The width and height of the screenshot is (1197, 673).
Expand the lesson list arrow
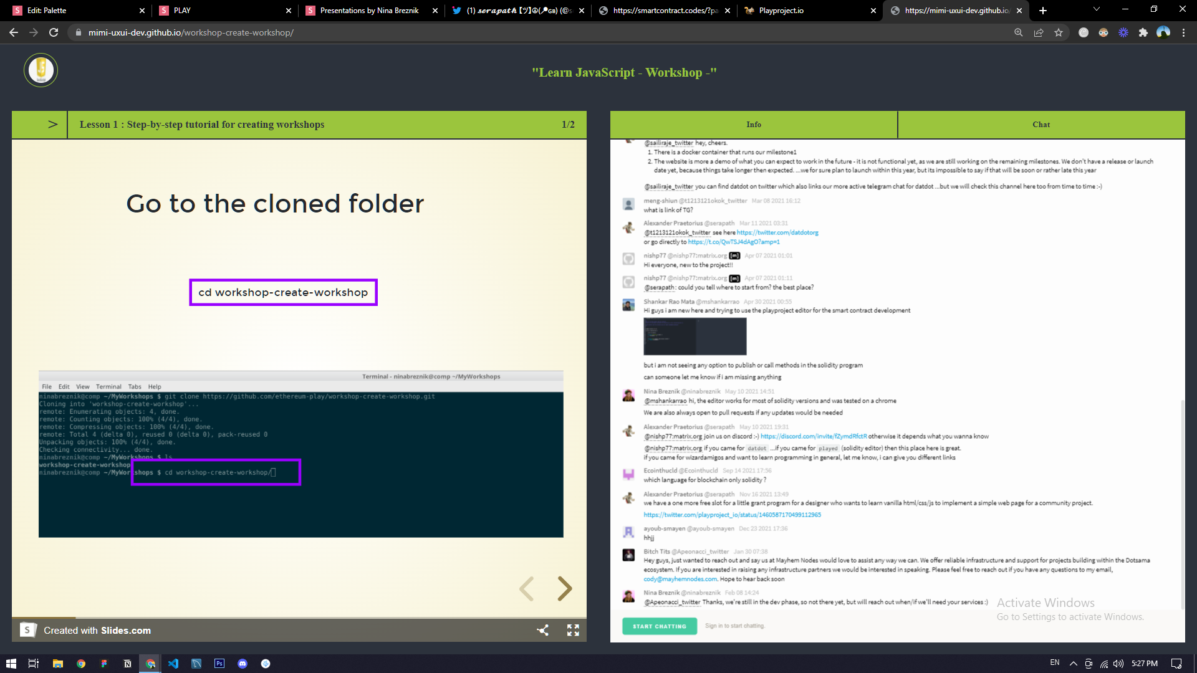[x=52, y=124]
